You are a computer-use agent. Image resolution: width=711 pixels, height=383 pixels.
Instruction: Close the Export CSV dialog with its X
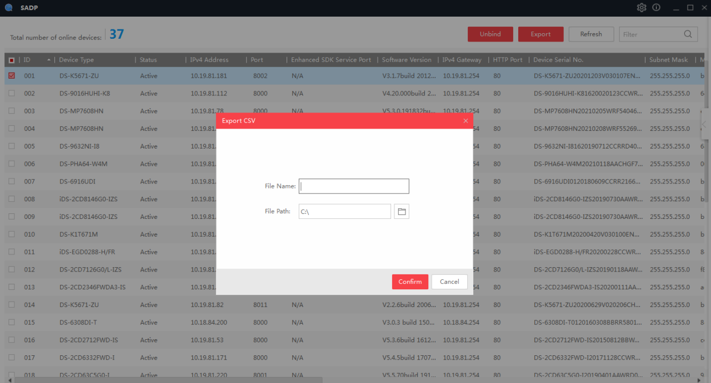click(x=465, y=120)
